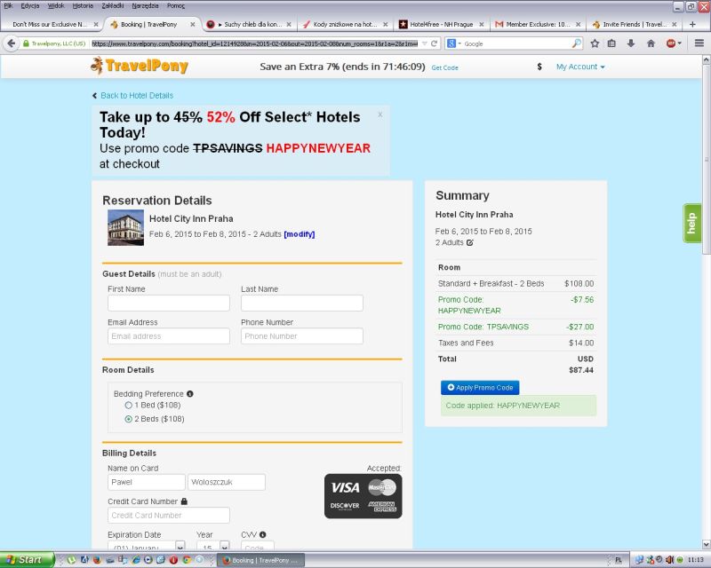Screen dimensions: 711x568
Task: Click the uTorrent quick launch icon
Action: pos(71,560)
